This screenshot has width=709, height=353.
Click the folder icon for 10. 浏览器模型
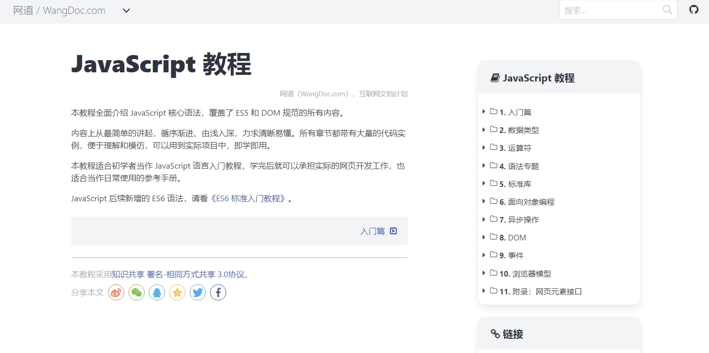[x=493, y=273]
